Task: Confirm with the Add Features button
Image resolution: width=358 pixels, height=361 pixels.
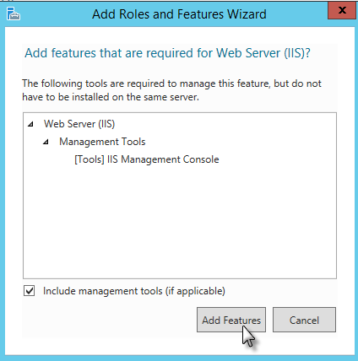Action: point(231,320)
